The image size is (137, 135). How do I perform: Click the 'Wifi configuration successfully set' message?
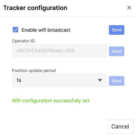coord(51,101)
